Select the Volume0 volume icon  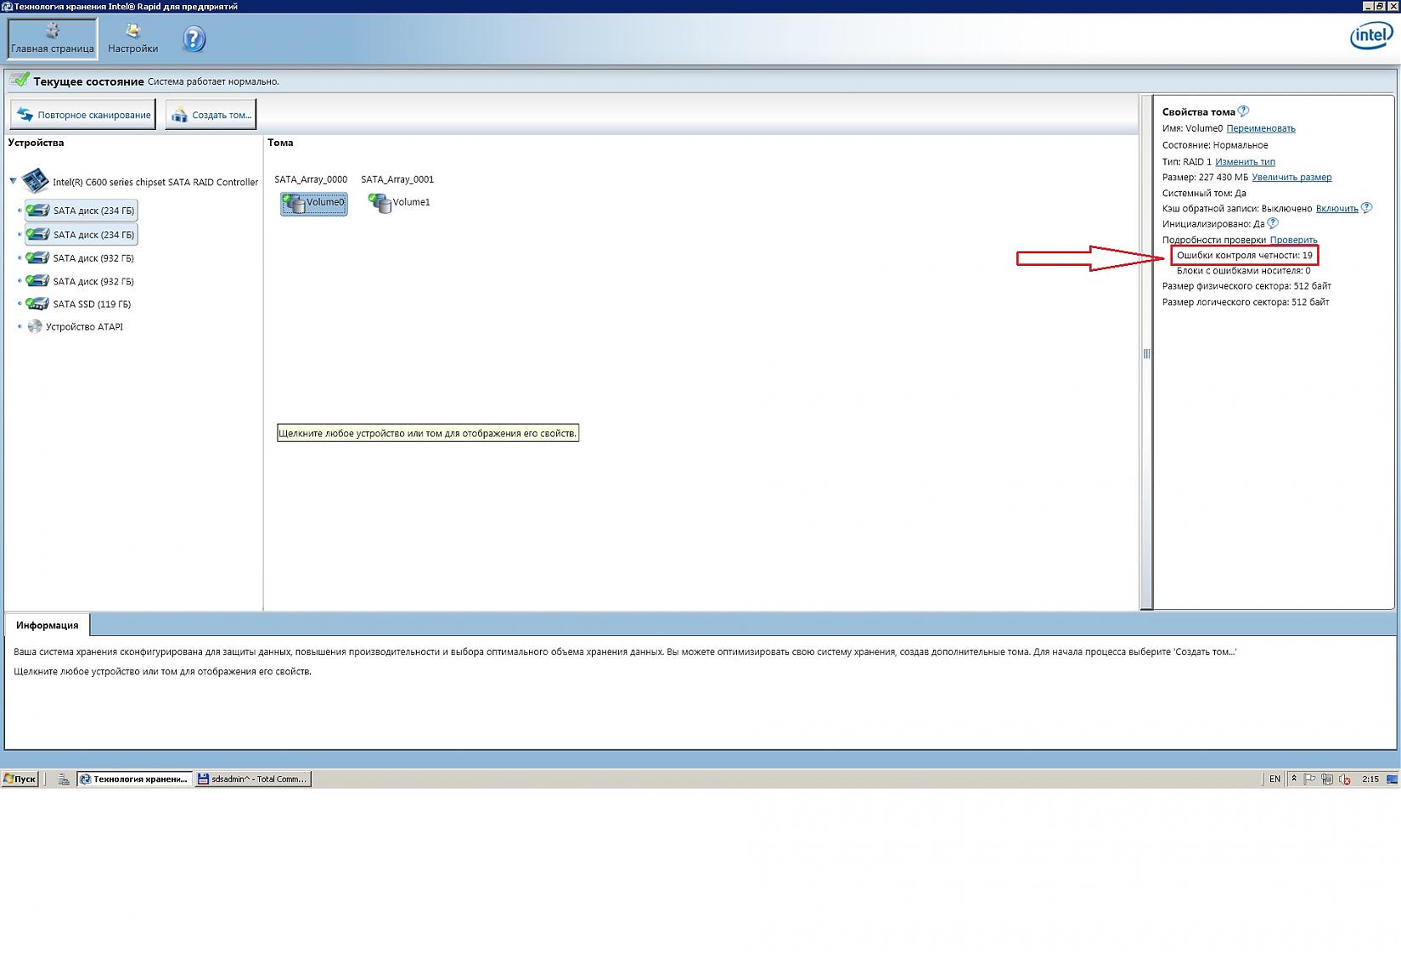tap(313, 203)
